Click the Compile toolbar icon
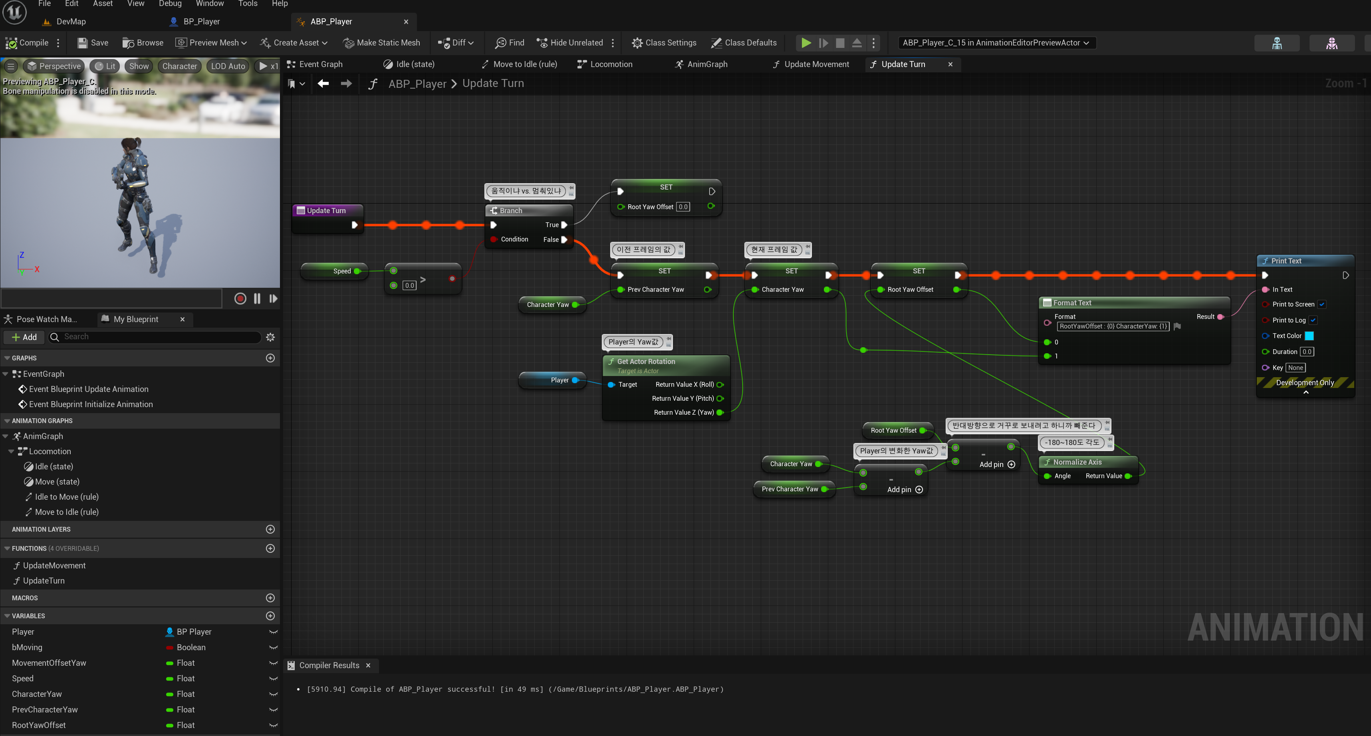Image resolution: width=1371 pixels, height=736 pixels. coord(12,43)
